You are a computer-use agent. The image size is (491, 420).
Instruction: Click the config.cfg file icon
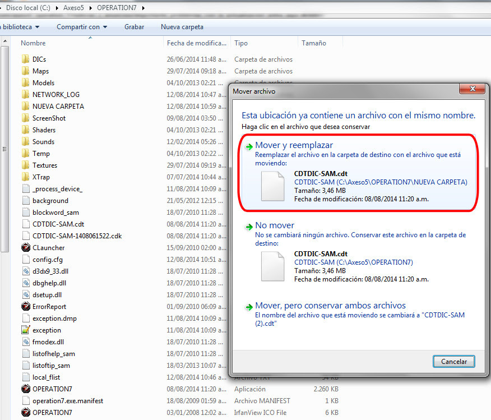click(26, 259)
